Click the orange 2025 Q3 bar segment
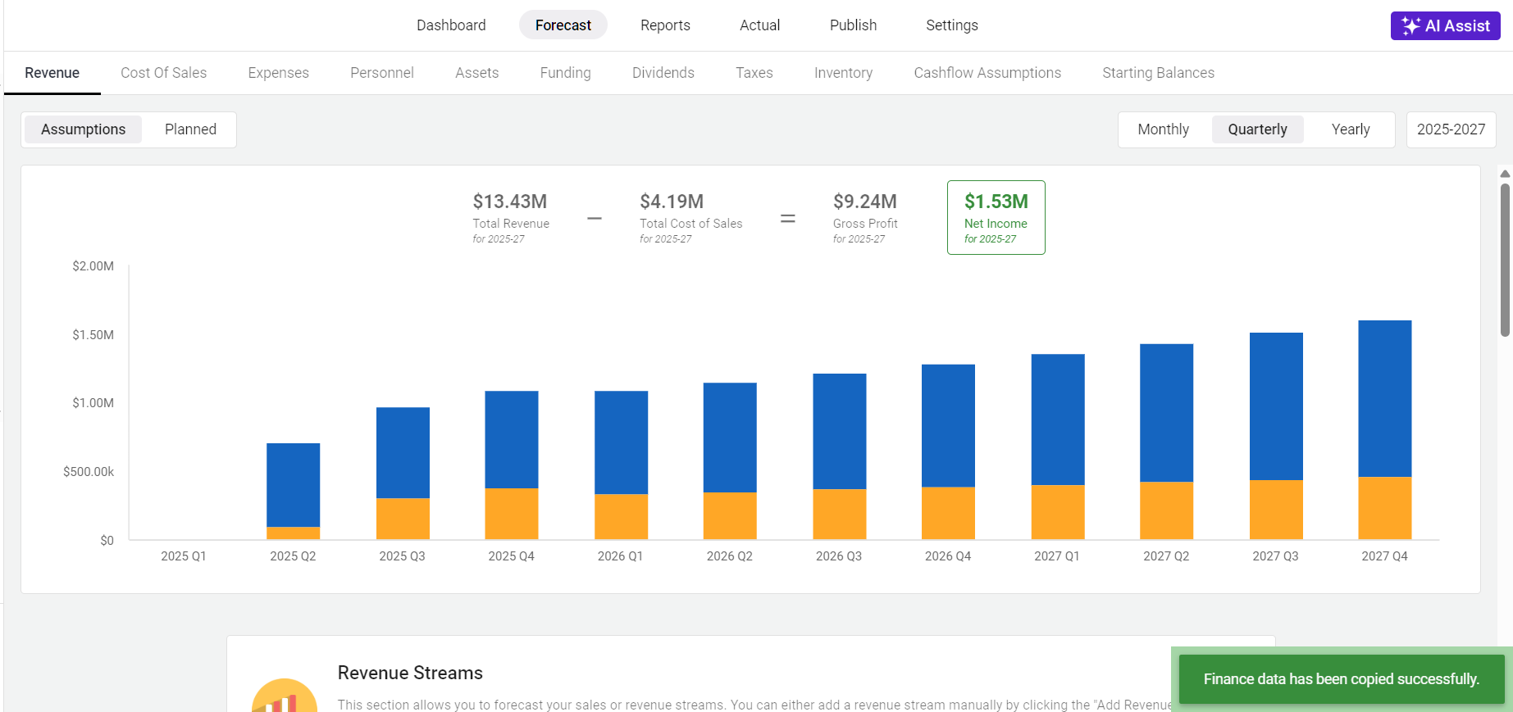The height and width of the screenshot is (712, 1513). (x=403, y=518)
